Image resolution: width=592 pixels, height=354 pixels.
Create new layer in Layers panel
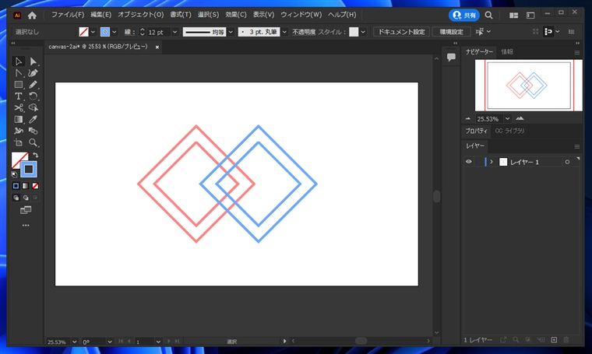(554, 340)
